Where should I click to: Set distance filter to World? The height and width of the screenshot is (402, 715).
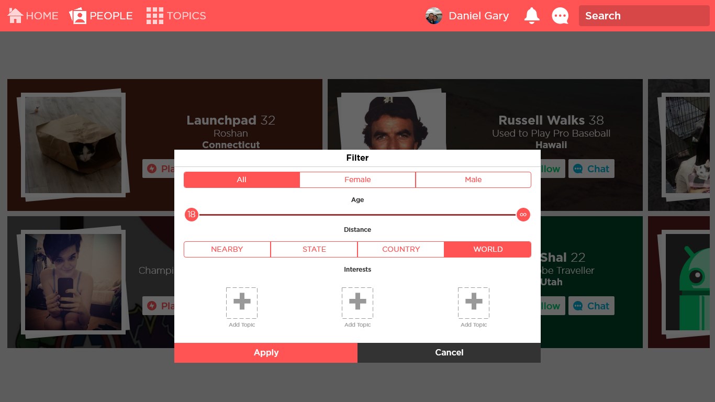click(x=488, y=249)
